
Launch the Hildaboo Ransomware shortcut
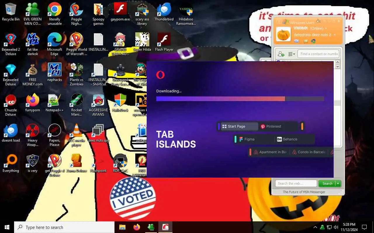click(x=186, y=14)
